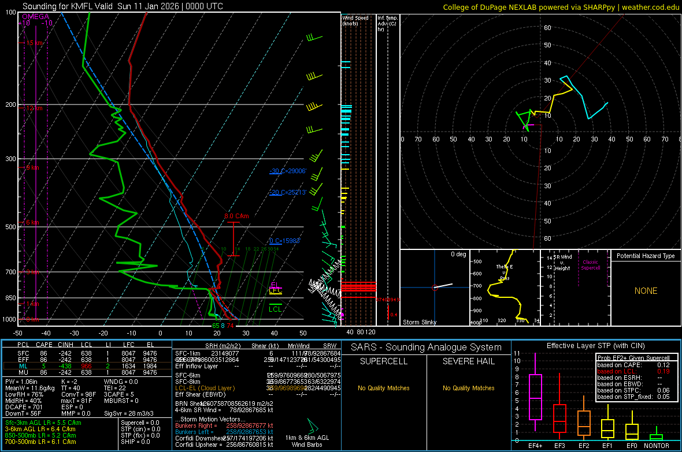This screenshot has height=452, width=682.
Task: Click the 700-500mb LR = 6.1 C/km value
Action: pyautogui.click(x=40, y=442)
